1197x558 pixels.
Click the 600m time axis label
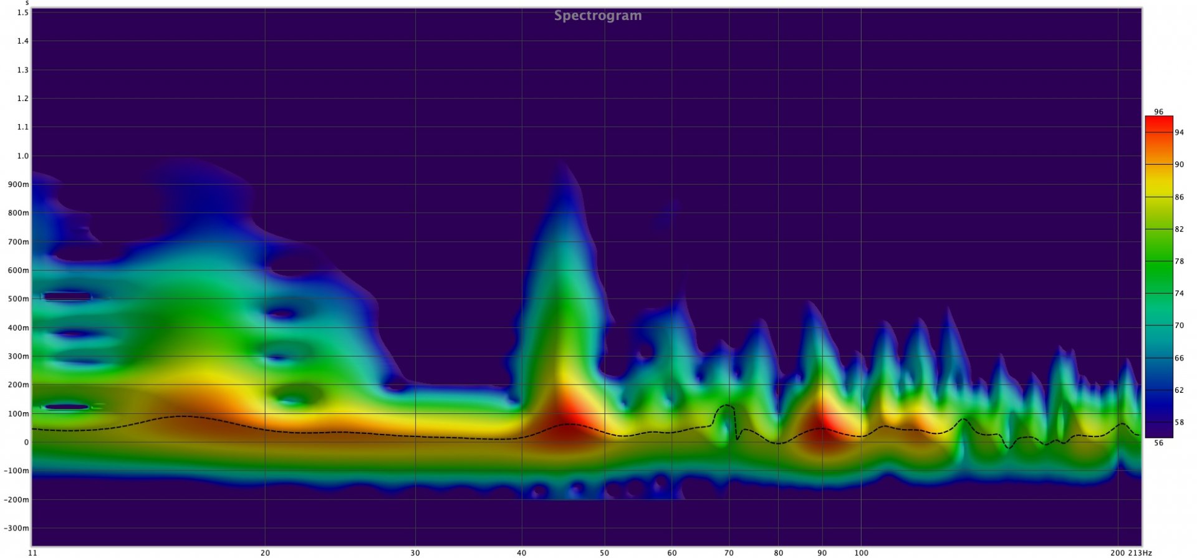(x=18, y=271)
